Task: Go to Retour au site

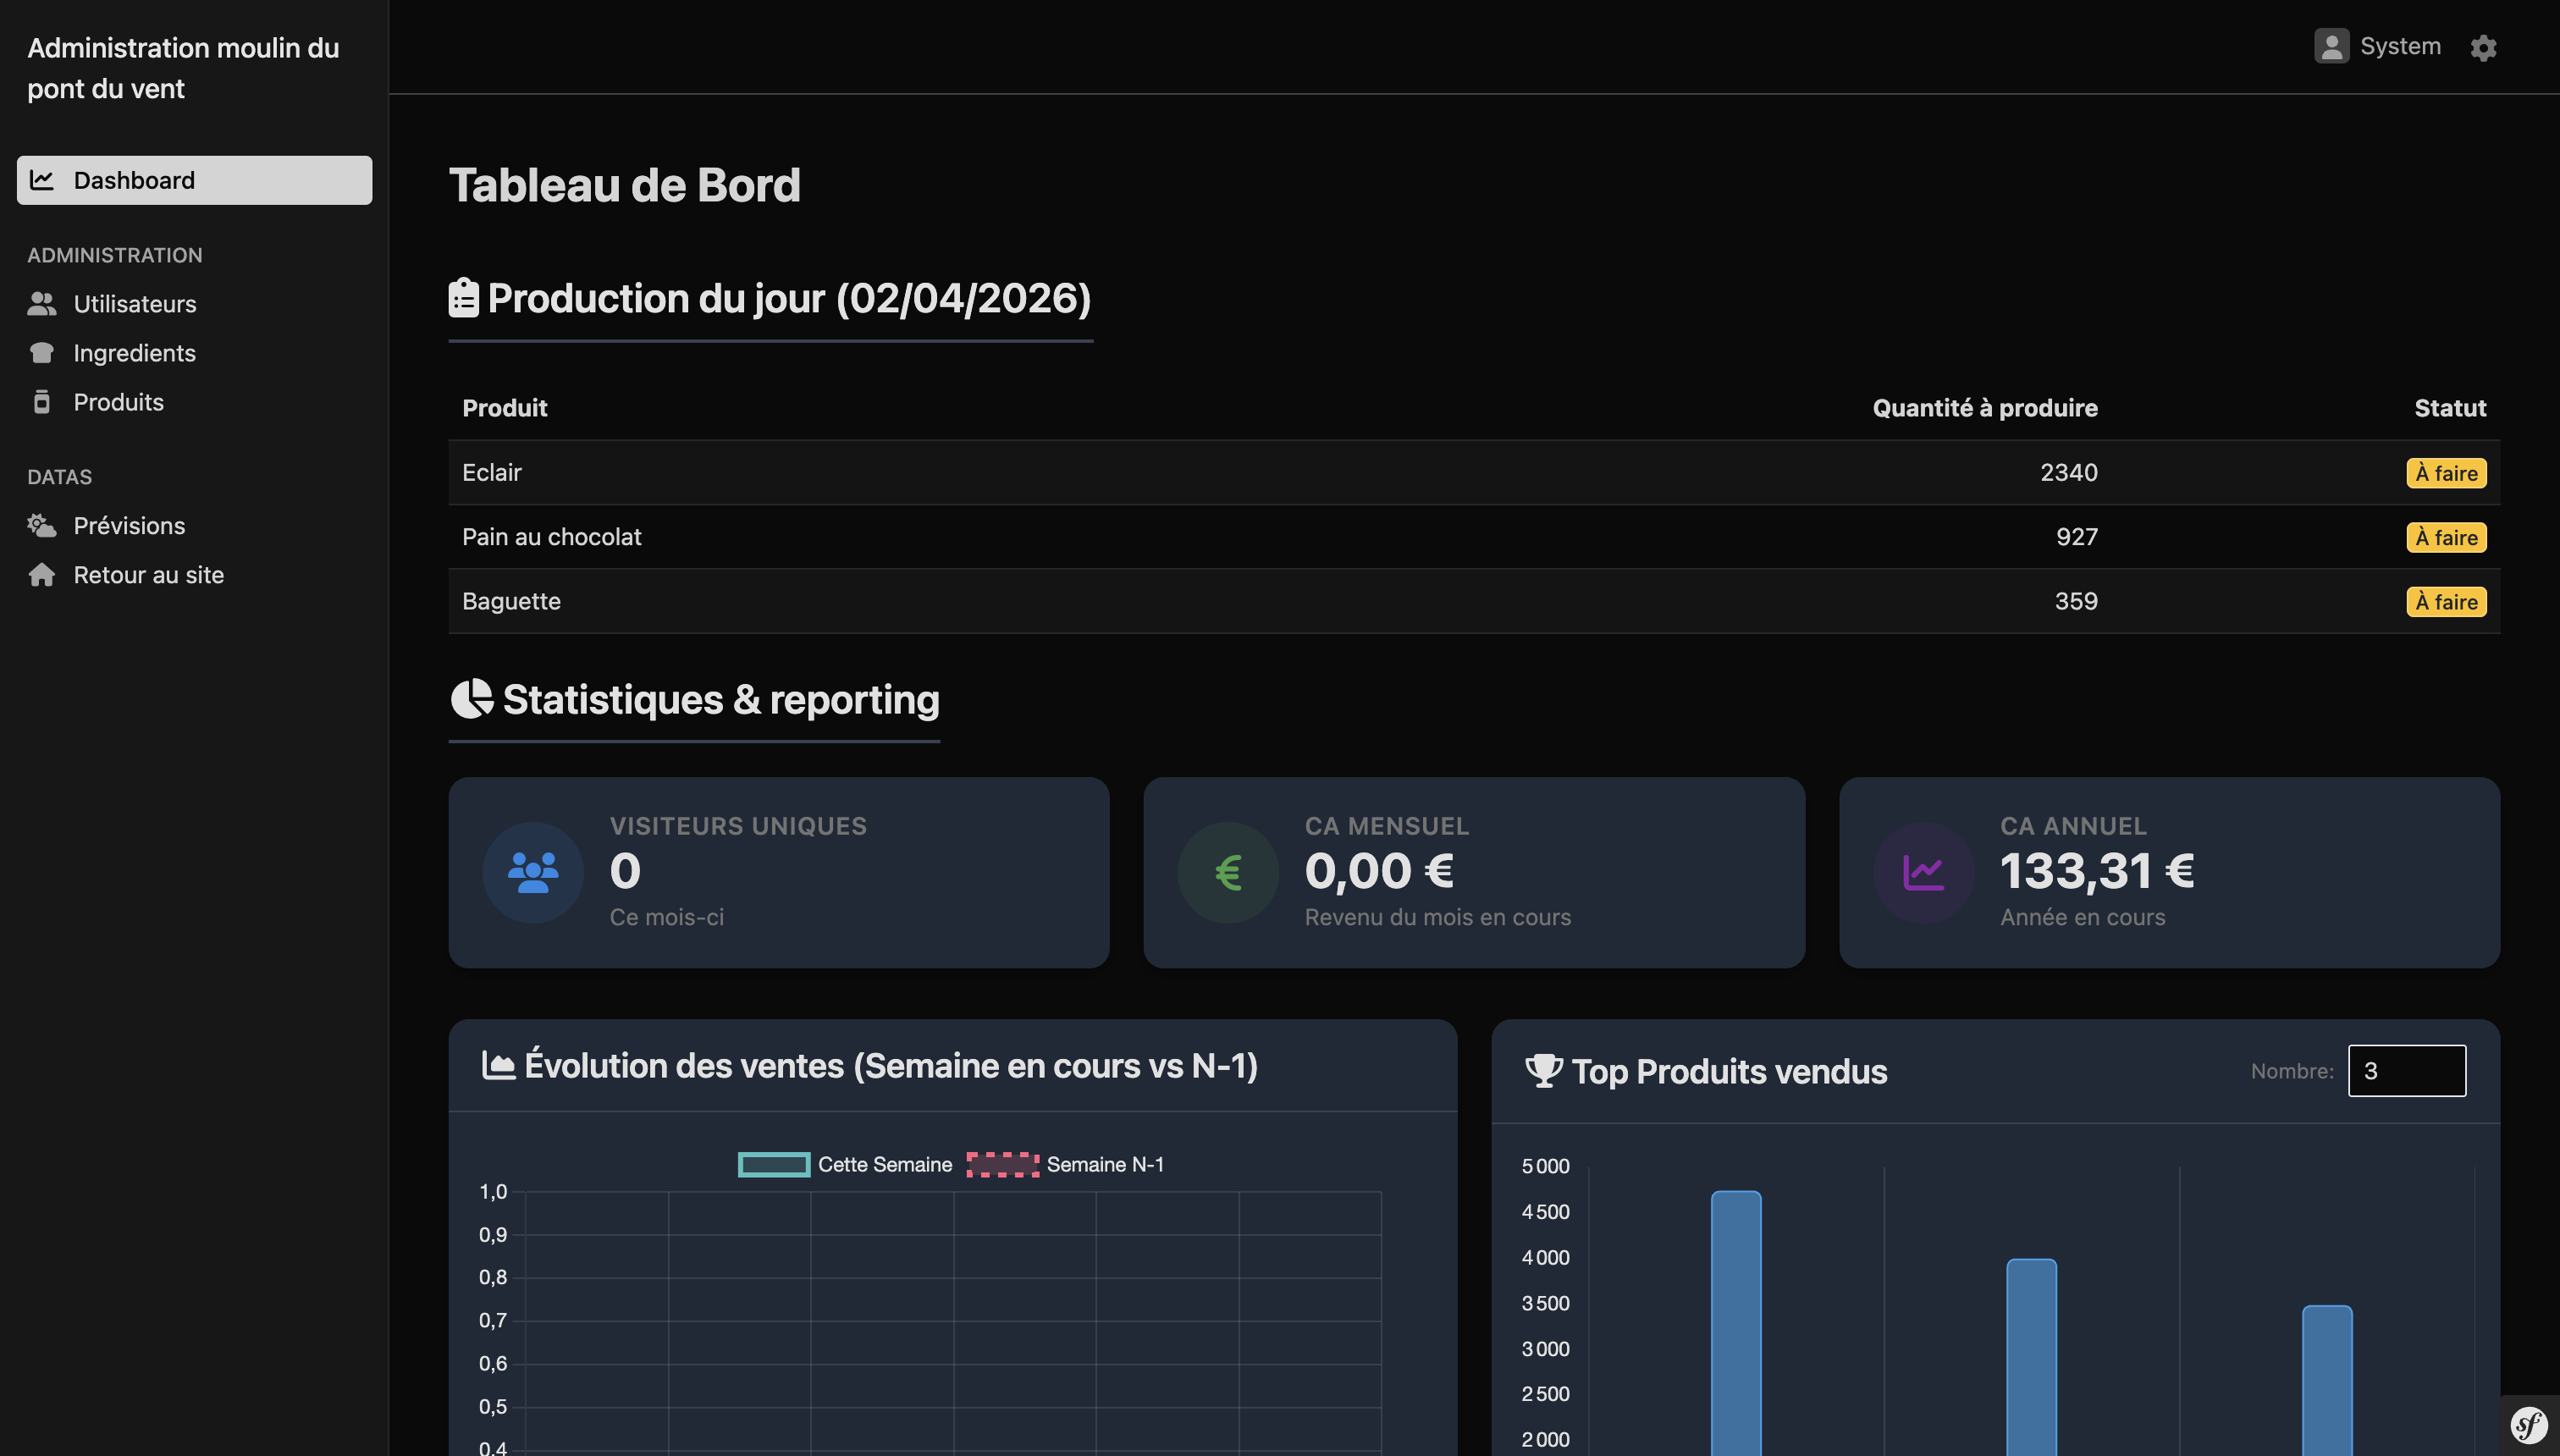Action: point(148,575)
